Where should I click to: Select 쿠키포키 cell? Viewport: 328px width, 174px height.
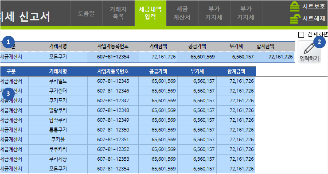click(58, 101)
